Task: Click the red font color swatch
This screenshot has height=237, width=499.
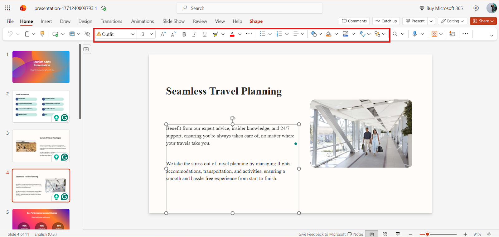Action: click(232, 34)
